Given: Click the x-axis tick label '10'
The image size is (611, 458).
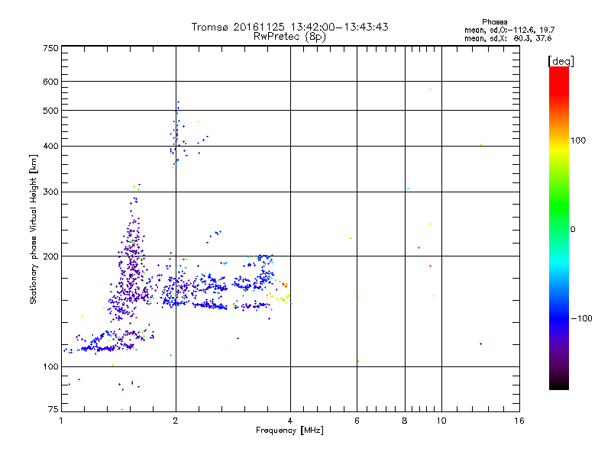Looking at the screenshot, I should point(441,421).
